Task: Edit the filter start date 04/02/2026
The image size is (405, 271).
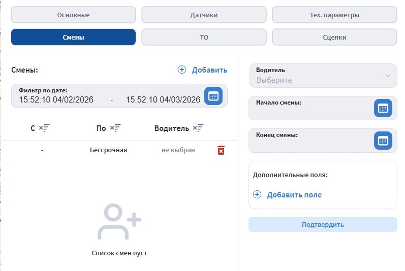Action: [x=56, y=99]
